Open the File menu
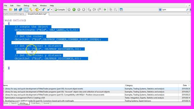 pyautogui.click(x=5, y=5)
